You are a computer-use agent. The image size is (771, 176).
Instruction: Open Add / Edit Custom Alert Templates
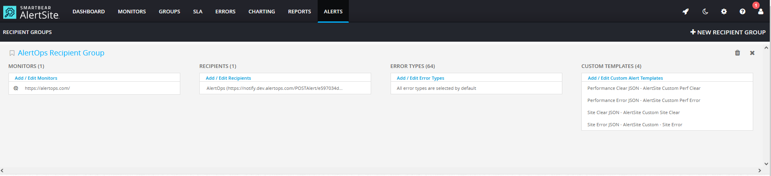pyautogui.click(x=625, y=78)
